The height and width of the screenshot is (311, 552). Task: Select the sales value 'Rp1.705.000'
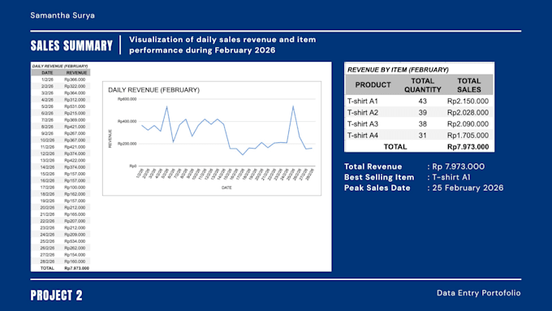[x=468, y=136]
